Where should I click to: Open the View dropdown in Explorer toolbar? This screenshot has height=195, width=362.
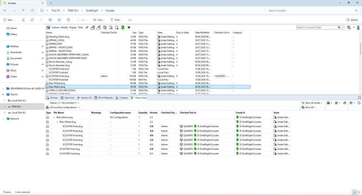click(99, 20)
